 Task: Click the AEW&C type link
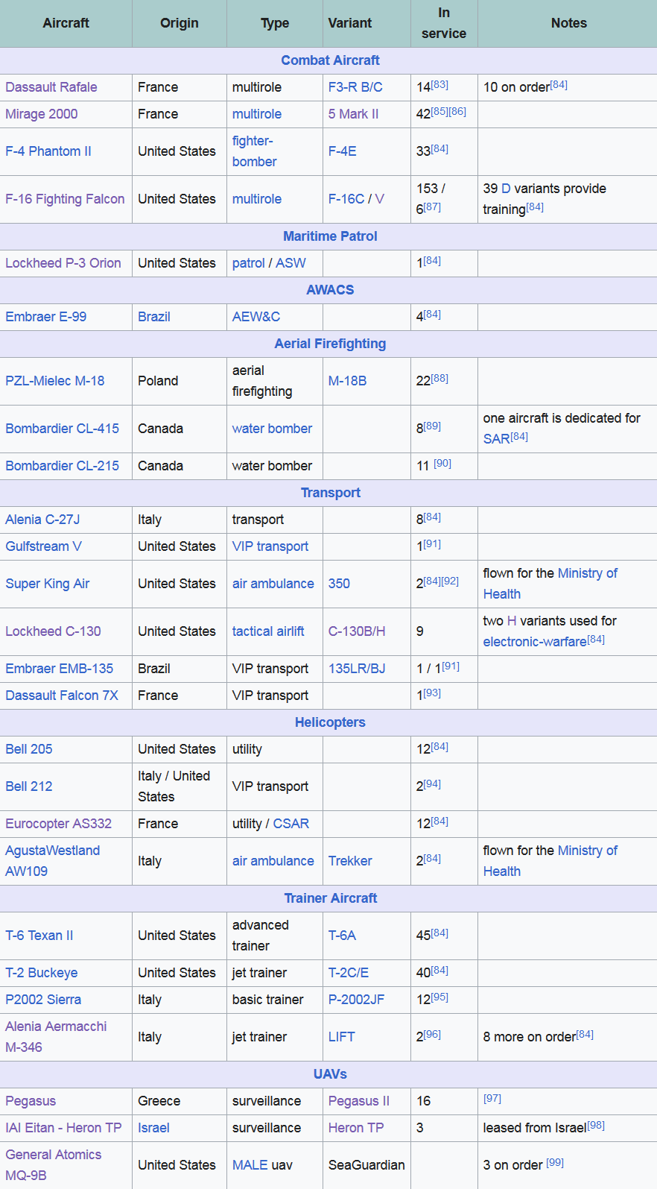pos(256,317)
